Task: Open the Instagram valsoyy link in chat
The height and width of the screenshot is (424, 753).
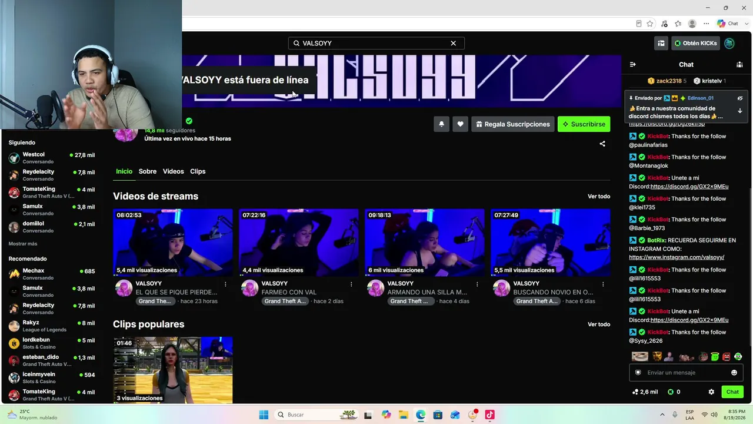Action: (x=677, y=257)
